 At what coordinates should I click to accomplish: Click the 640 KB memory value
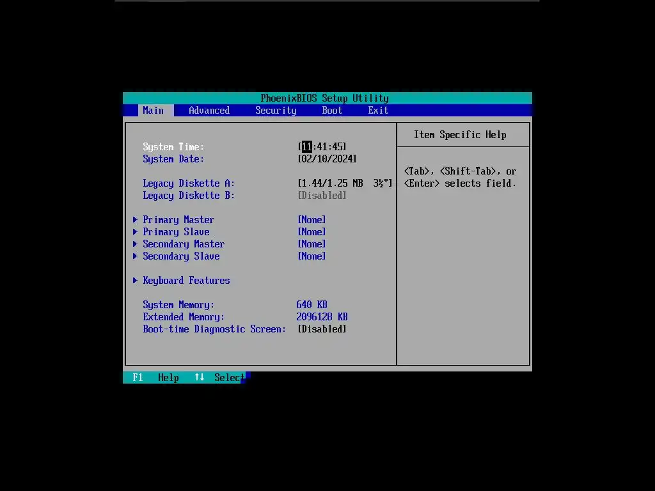[312, 305]
